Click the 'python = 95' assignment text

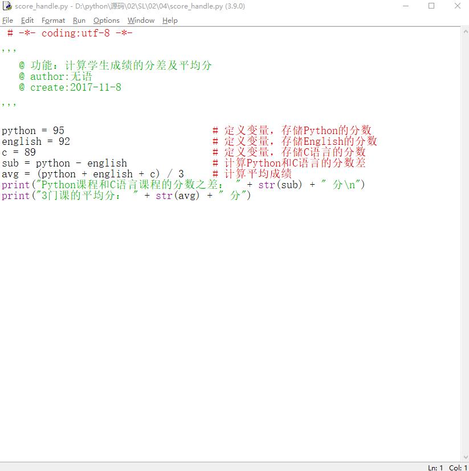(x=33, y=131)
